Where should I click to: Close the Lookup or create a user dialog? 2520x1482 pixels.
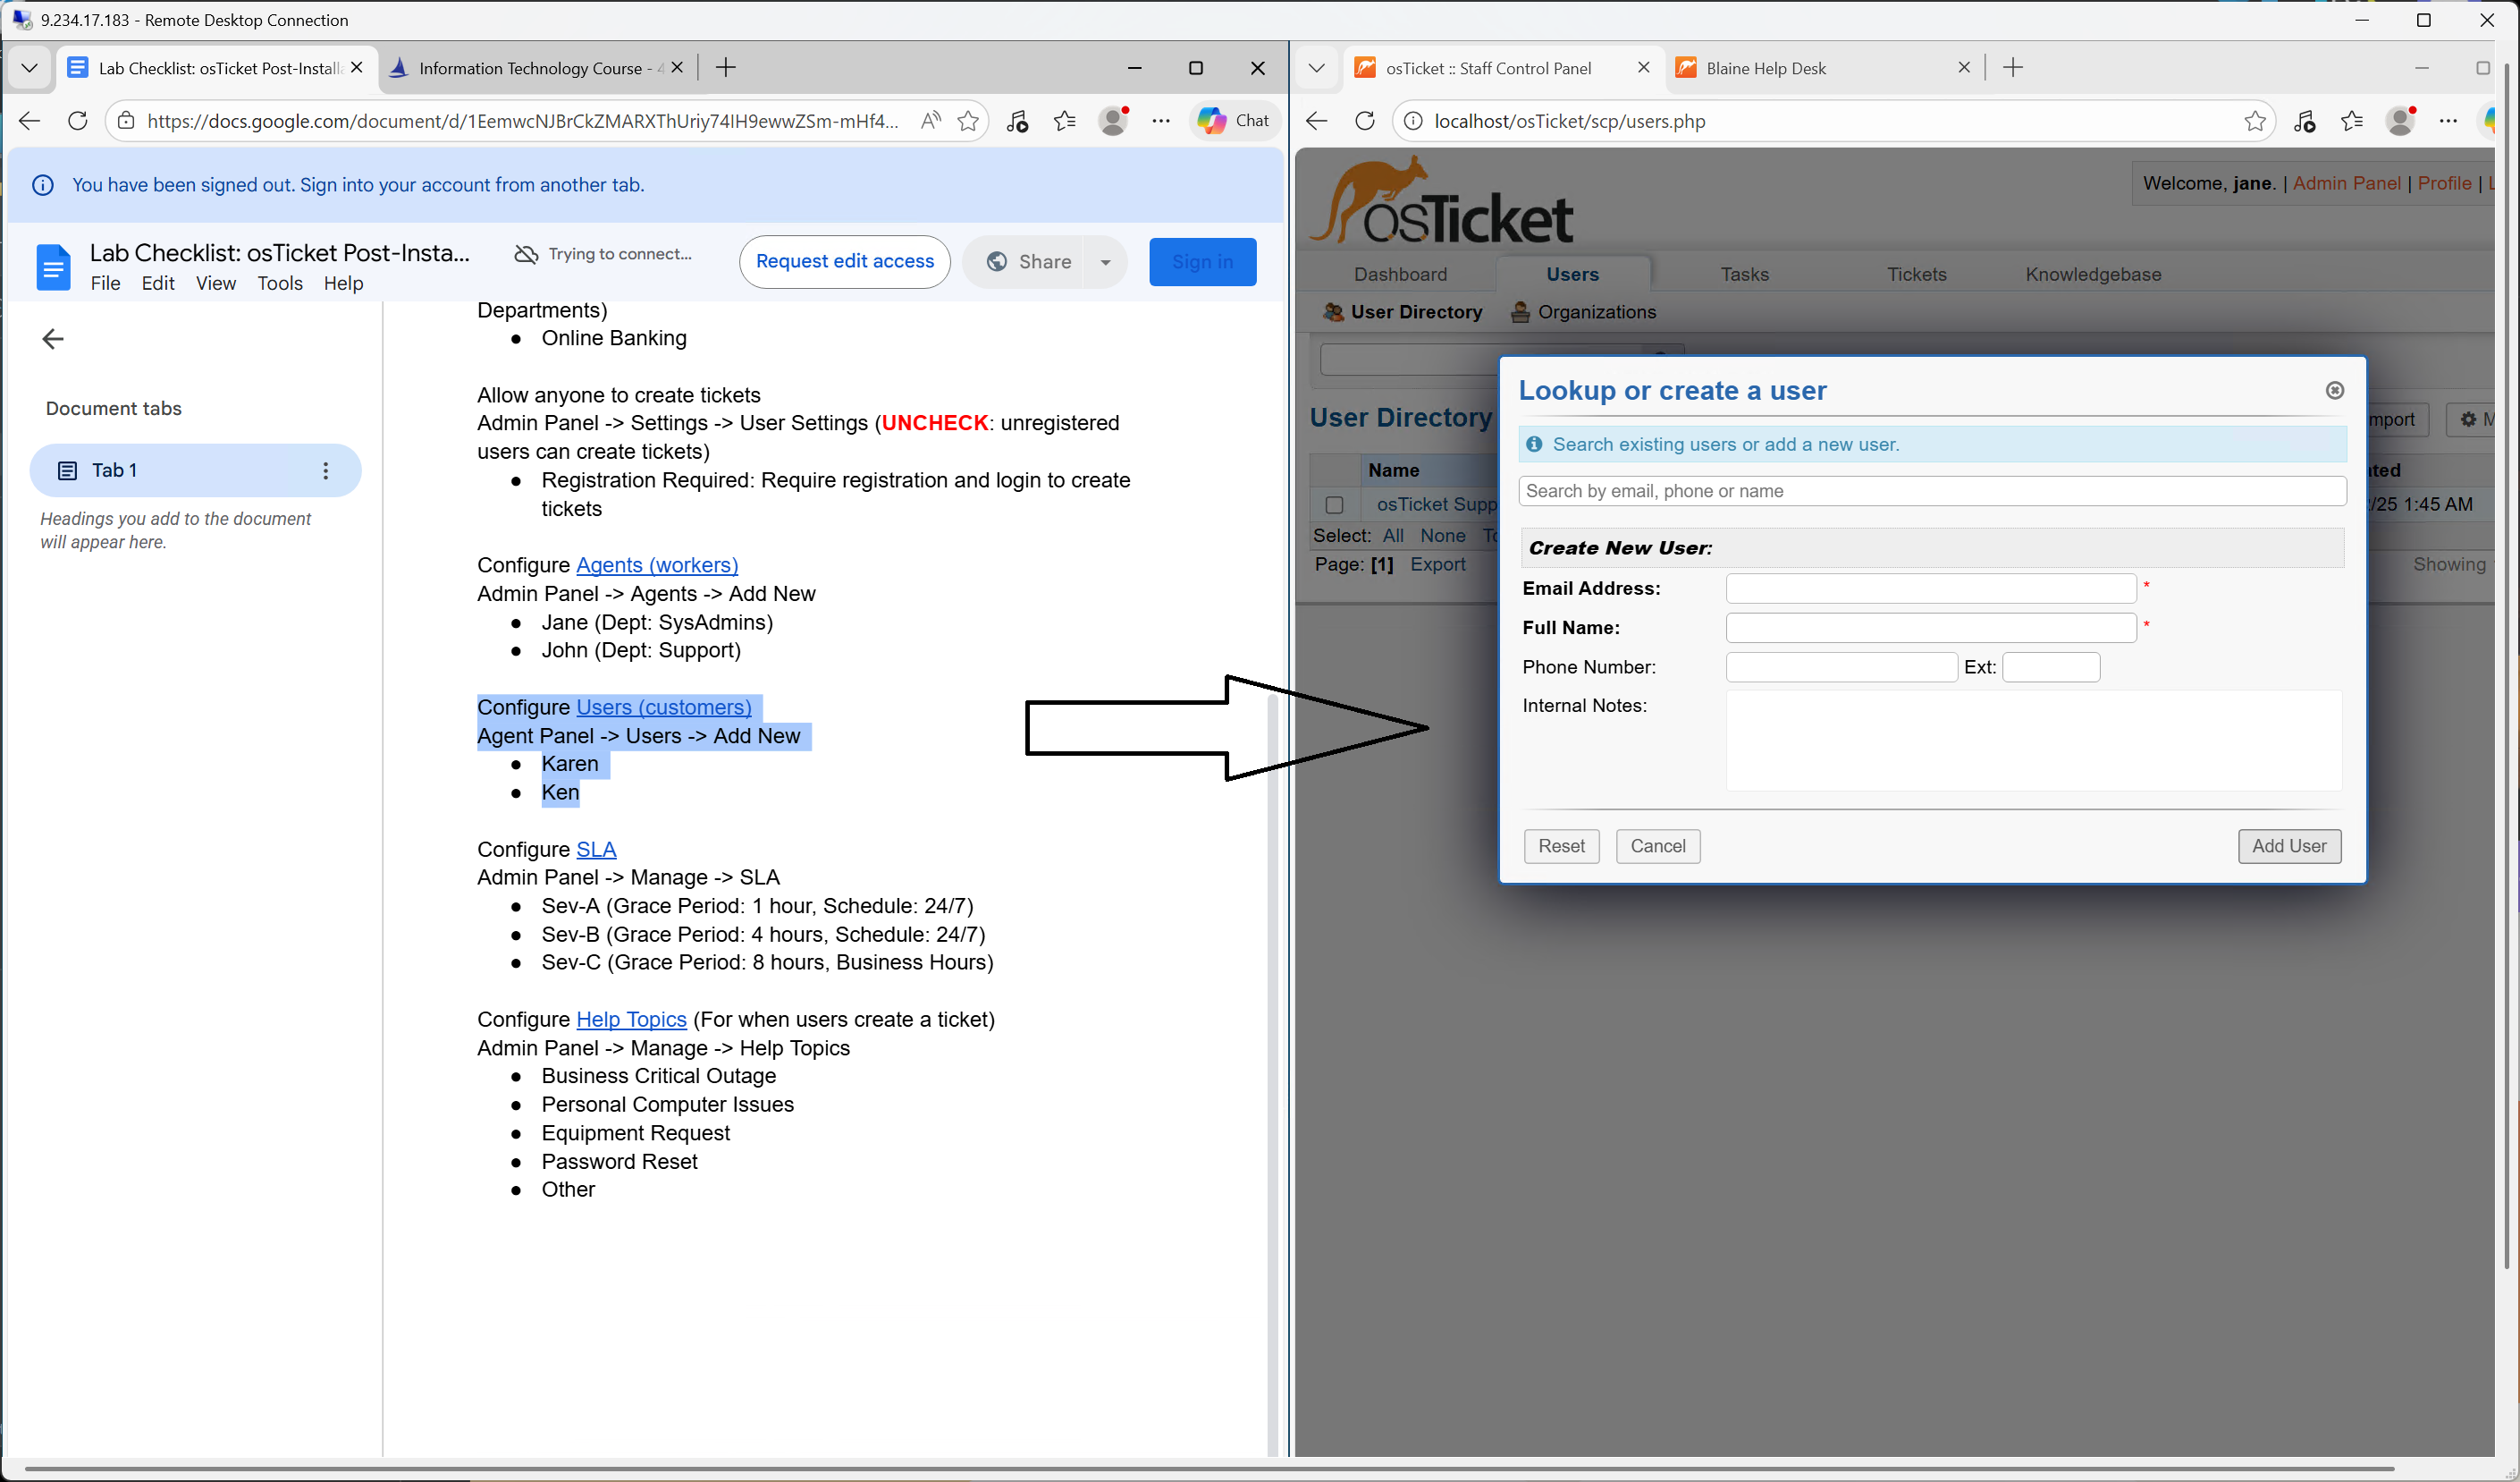(2334, 390)
